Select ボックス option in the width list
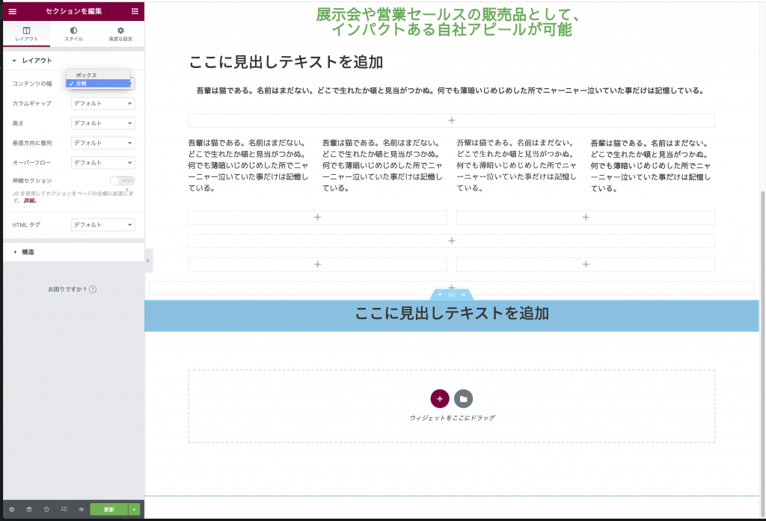 [86, 75]
